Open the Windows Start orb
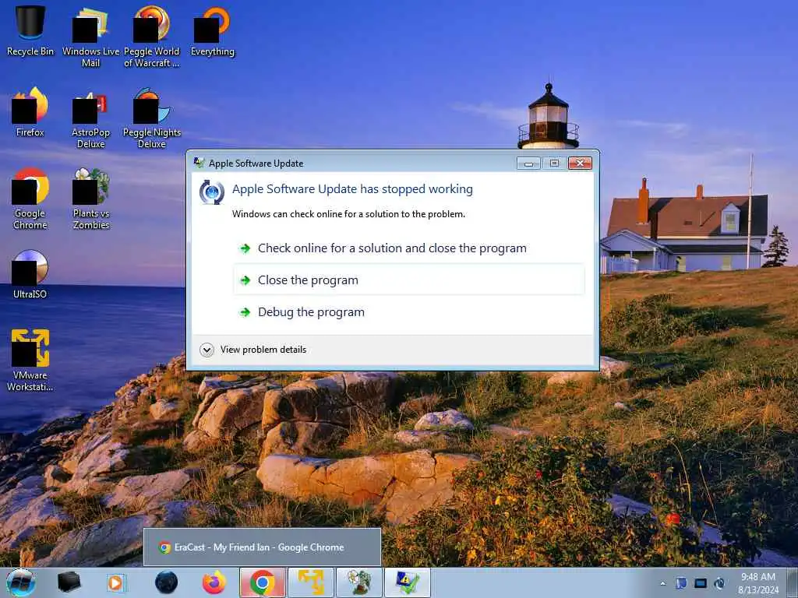This screenshot has height=598, width=798. [21, 582]
